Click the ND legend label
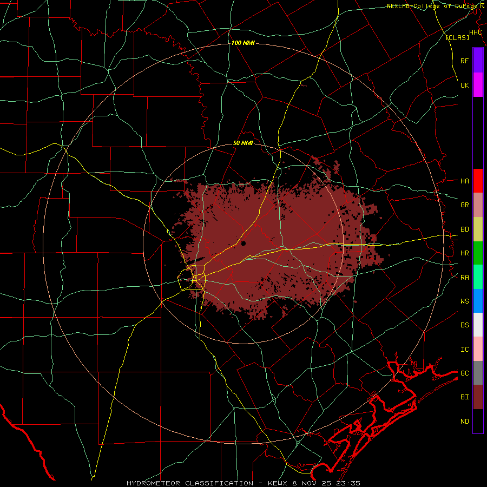Image resolution: width=487 pixels, height=487 pixels. tap(464, 421)
